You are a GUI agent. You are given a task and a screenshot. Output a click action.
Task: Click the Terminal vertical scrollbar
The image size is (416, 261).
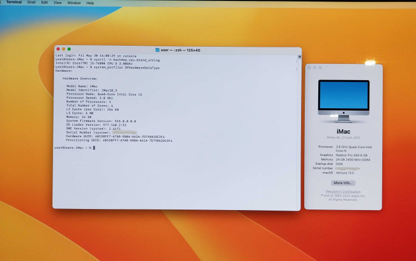300,133
